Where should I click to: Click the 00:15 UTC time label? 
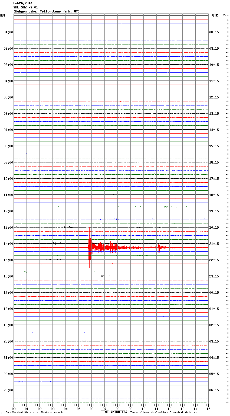(214, 293)
